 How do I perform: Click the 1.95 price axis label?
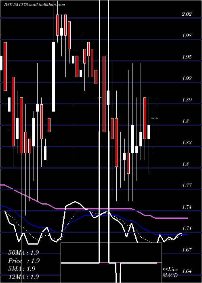[187, 57]
